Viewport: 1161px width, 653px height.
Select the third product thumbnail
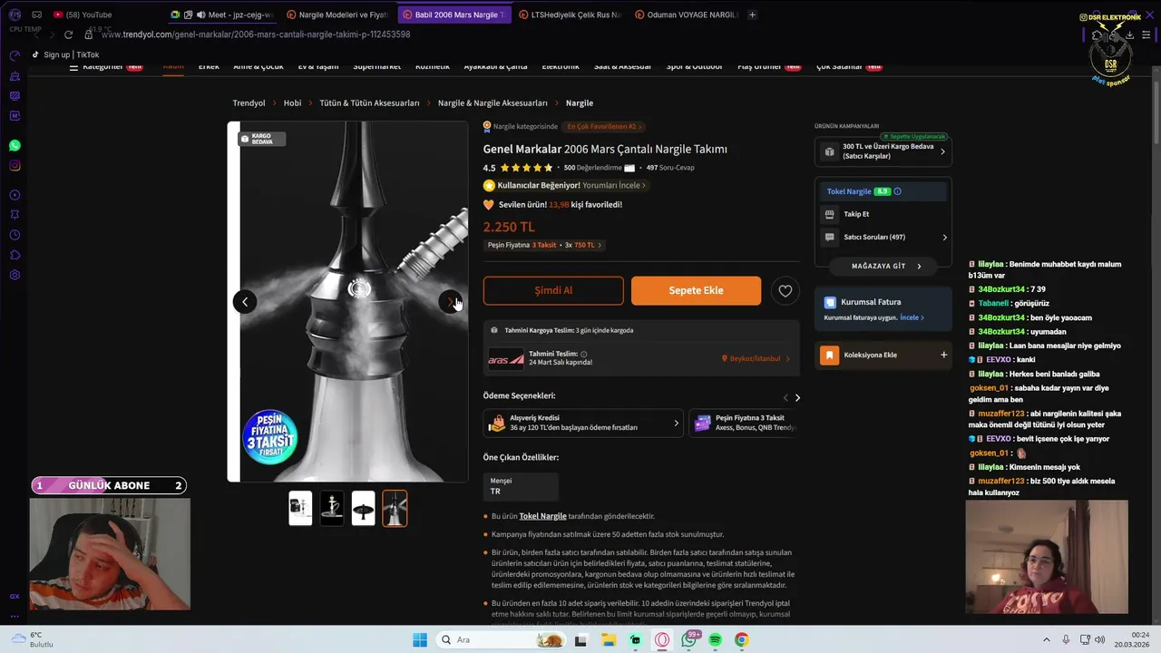[x=363, y=508]
